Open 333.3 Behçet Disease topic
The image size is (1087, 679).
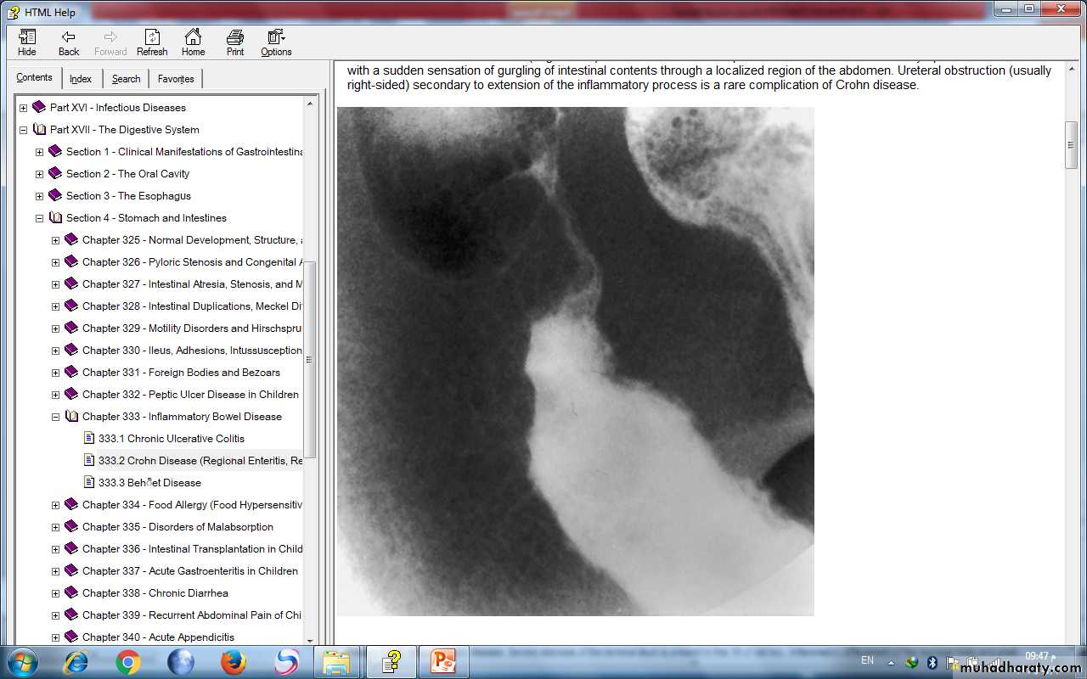149,483
